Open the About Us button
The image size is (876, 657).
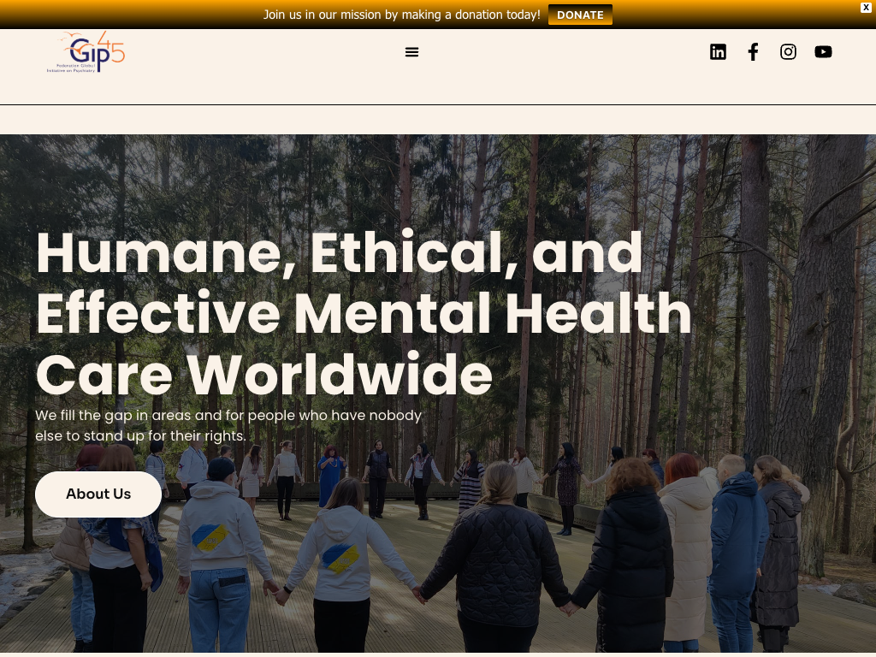(x=98, y=494)
